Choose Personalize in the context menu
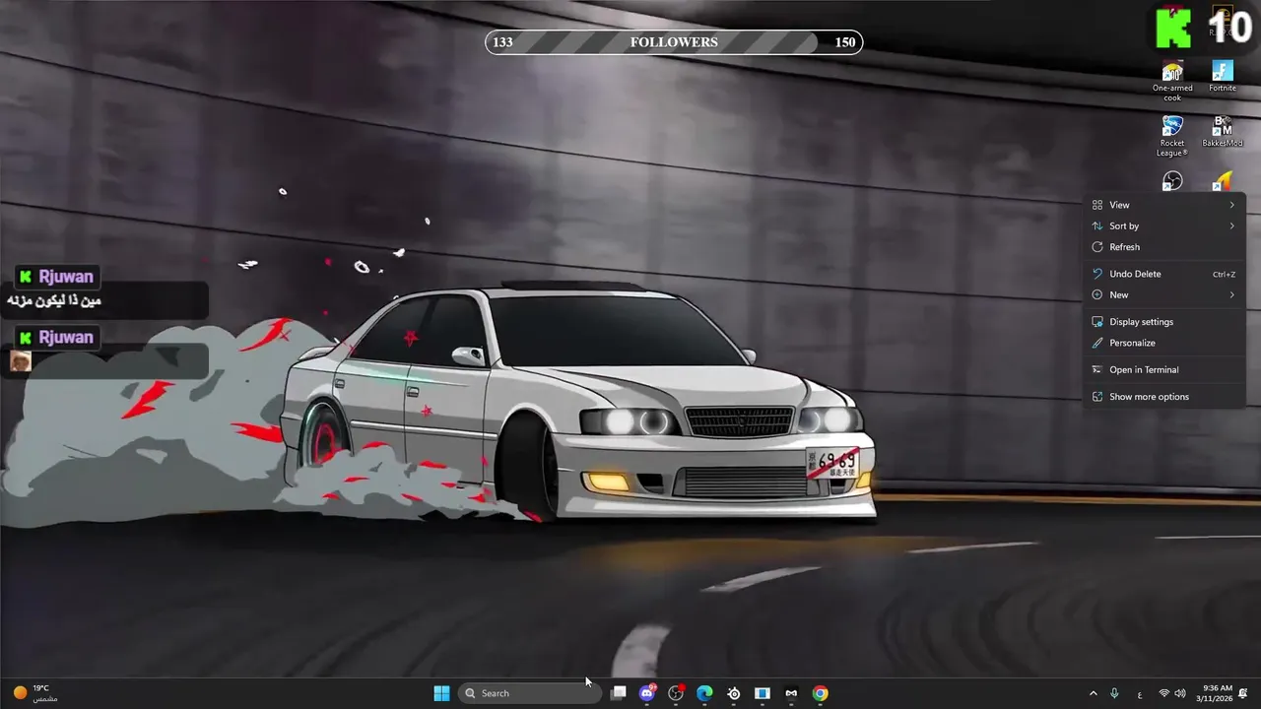Viewport: 1261px width, 709px height. (1163, 343)
